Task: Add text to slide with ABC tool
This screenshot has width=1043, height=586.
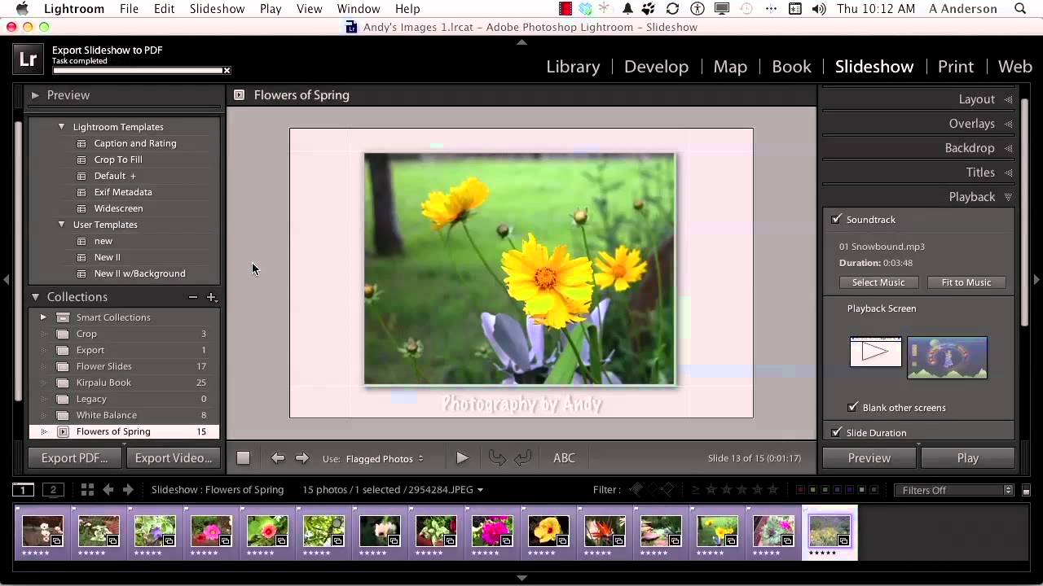Action: point(564,458)
